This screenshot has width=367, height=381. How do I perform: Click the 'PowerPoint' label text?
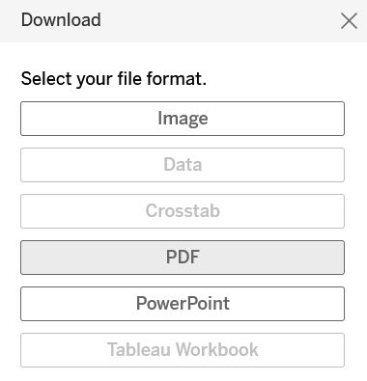click(183, 304)
